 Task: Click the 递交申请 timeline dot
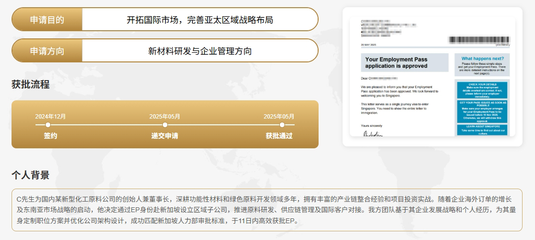click(x=165, y=125)
